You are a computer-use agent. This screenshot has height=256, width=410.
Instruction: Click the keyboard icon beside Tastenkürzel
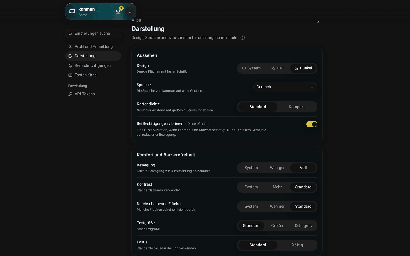[70, 75]
